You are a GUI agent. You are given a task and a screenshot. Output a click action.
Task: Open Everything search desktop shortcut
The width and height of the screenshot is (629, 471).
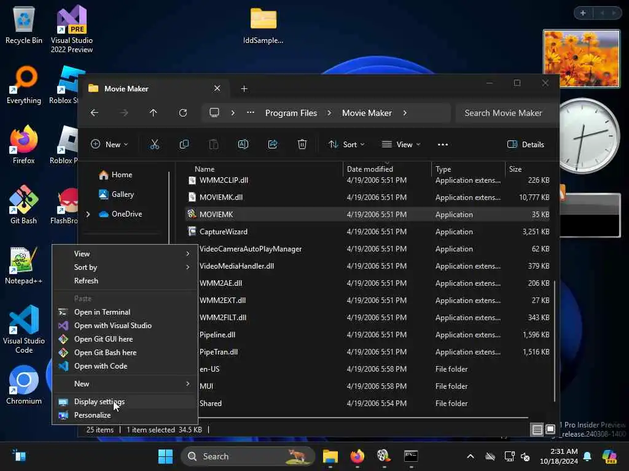point(24,85)
